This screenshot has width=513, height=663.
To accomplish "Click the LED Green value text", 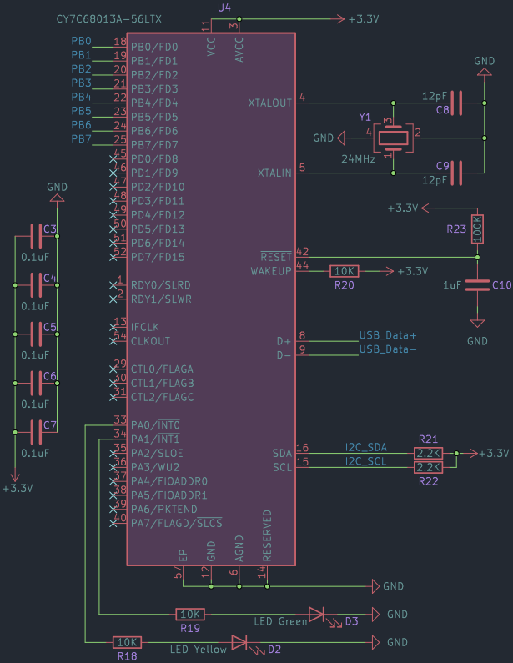I will tap(280, 621).
